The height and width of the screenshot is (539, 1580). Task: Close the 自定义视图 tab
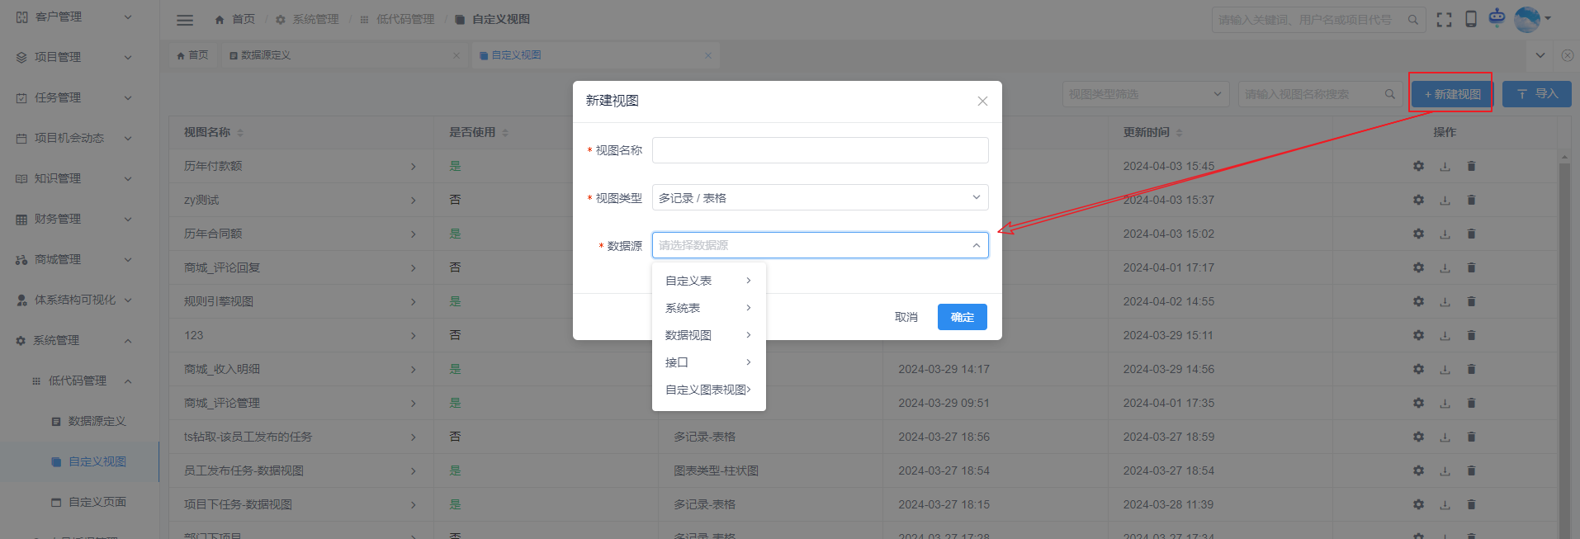[708, 55]
